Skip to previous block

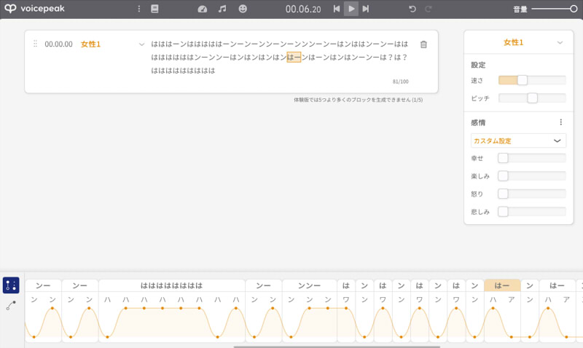(x=337, y=9)
